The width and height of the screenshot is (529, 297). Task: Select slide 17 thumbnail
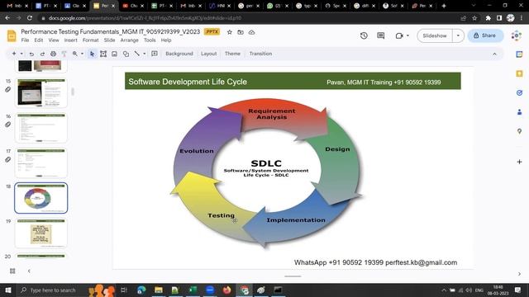click(41, 163)
